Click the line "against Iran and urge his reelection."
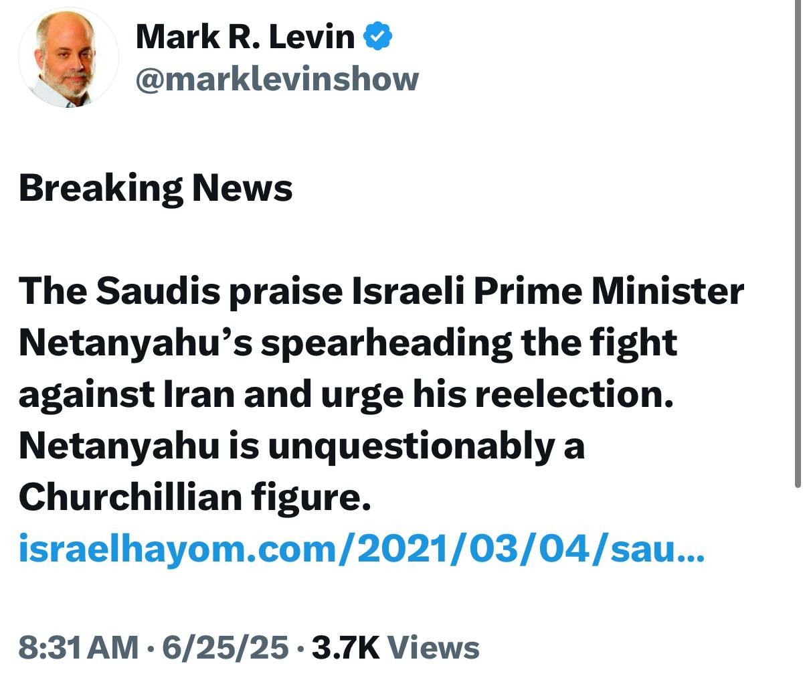807x678 pixels. click(345, 394)
